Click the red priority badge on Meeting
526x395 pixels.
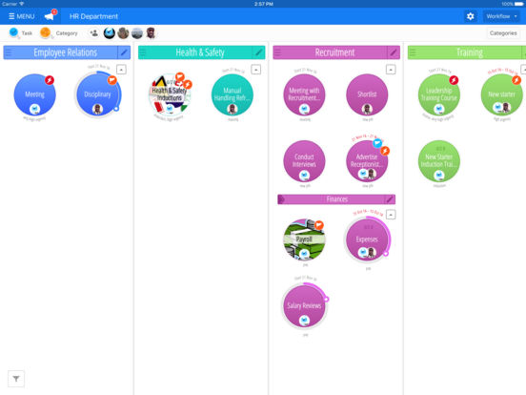tap(50, 80)
